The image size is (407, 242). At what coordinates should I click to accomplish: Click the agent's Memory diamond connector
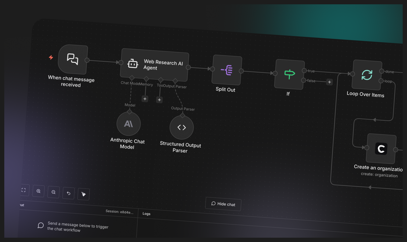tap(146, 79)
